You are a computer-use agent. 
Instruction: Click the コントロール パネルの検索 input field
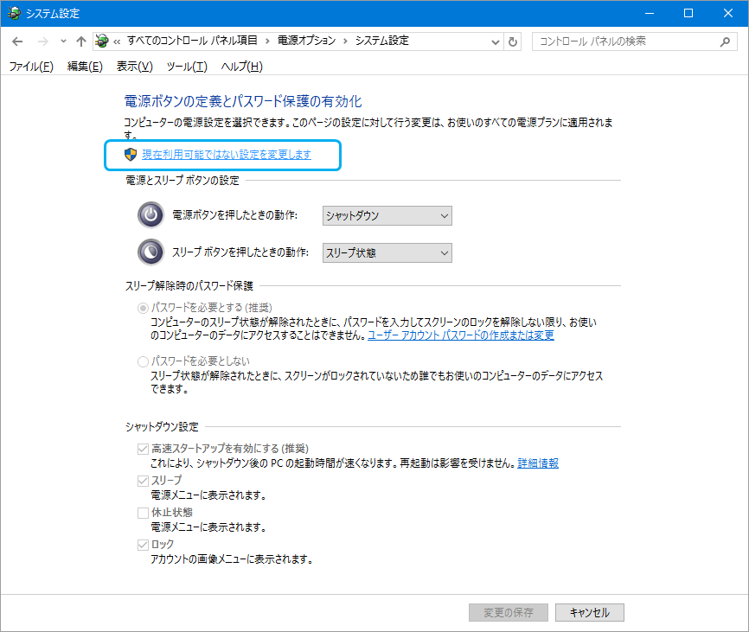tap(624, 41)
